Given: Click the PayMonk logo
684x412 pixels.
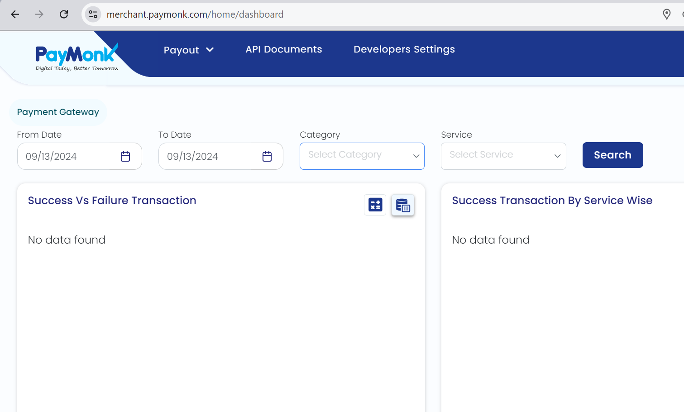Looking at the screenshot, I should coord(77,57).
